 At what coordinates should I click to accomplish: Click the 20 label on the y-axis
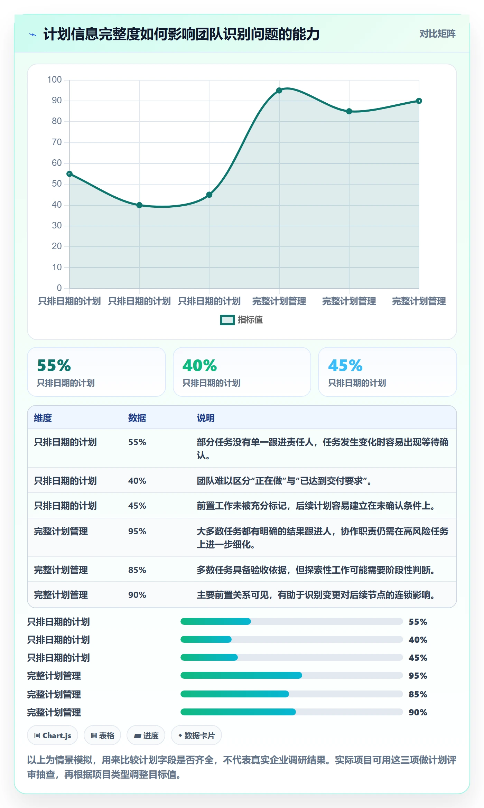click(x=57, y=246)
